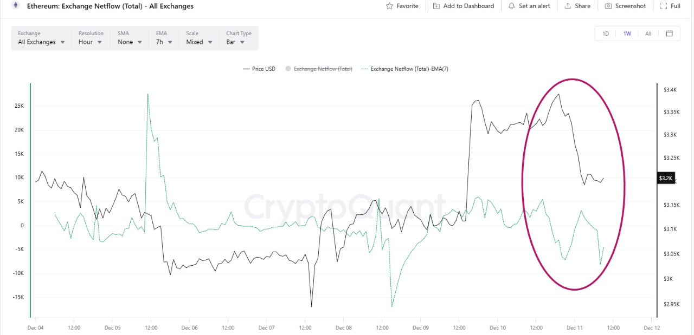
Task: Change Resolution via the Hour dropdown
Action: point(89,42)
